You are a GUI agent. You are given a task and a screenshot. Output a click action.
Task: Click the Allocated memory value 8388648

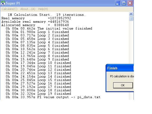coord(61,25)
